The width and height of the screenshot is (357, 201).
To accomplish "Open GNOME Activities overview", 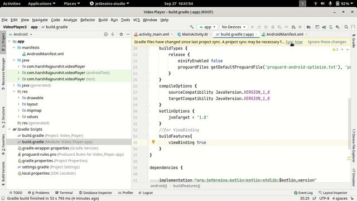I will (x=12, y=4).
